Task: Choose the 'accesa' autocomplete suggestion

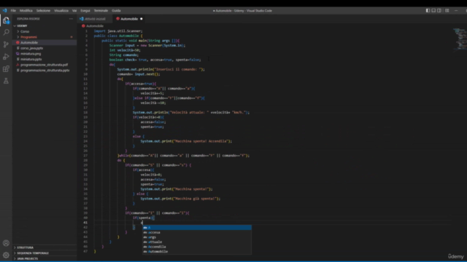Action: (x=197, y=232)
